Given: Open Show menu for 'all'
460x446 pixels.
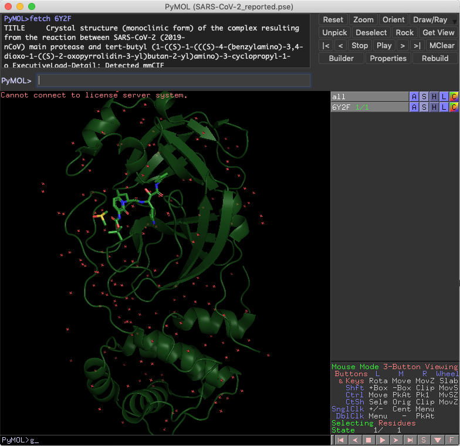Looking at the screenshot, I should (424, 96).
